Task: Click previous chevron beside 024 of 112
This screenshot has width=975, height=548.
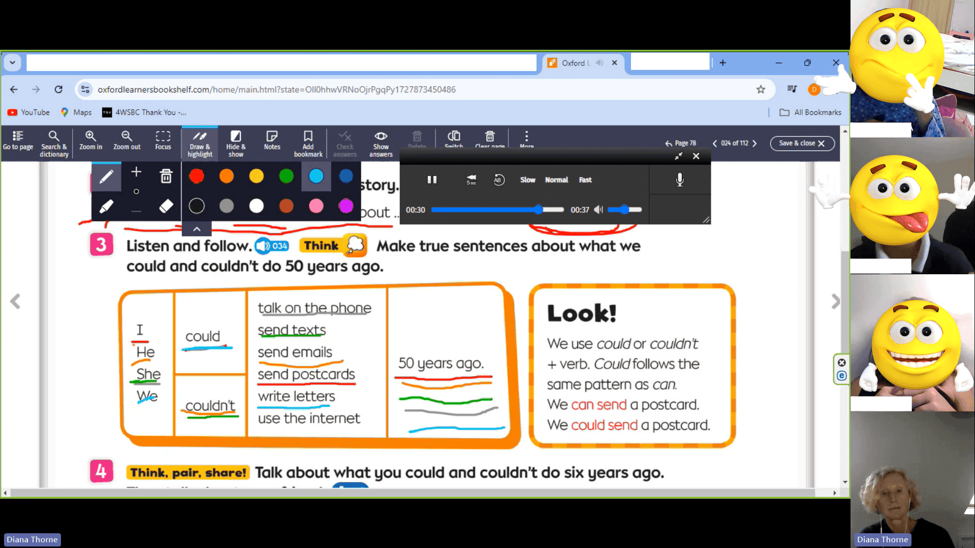Action: pos(715,143)
